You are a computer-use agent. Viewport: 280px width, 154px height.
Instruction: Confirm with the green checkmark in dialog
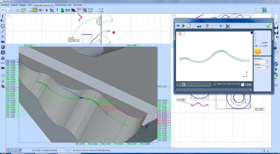tap(269, 26)
